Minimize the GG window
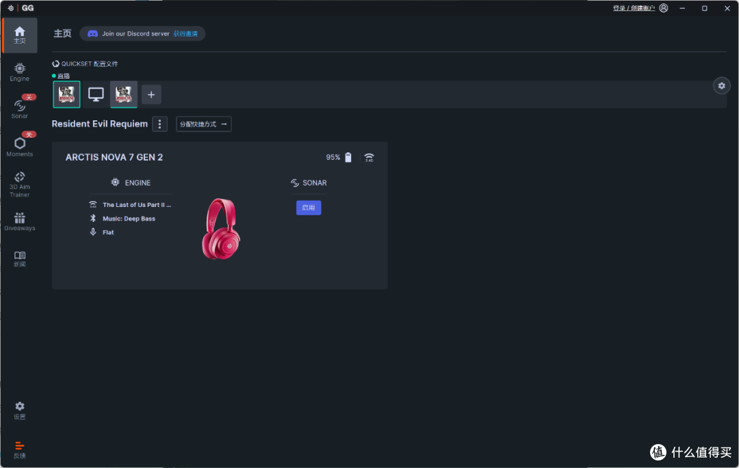 tap(682, 8)
